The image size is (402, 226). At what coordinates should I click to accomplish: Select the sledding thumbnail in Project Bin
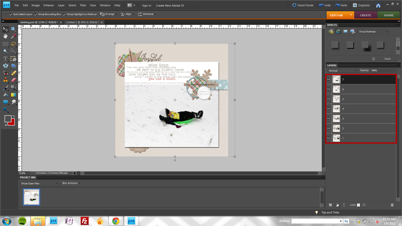point(31,197)
